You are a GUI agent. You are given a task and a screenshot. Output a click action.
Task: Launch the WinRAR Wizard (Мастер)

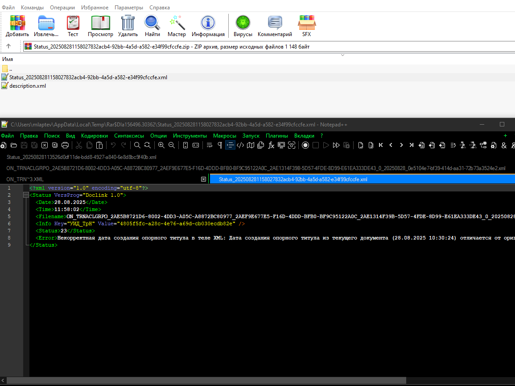177,26
